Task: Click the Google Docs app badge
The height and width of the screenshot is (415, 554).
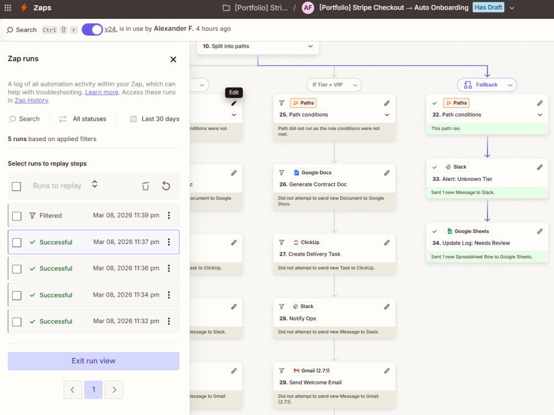Action: tap(312, 173)
